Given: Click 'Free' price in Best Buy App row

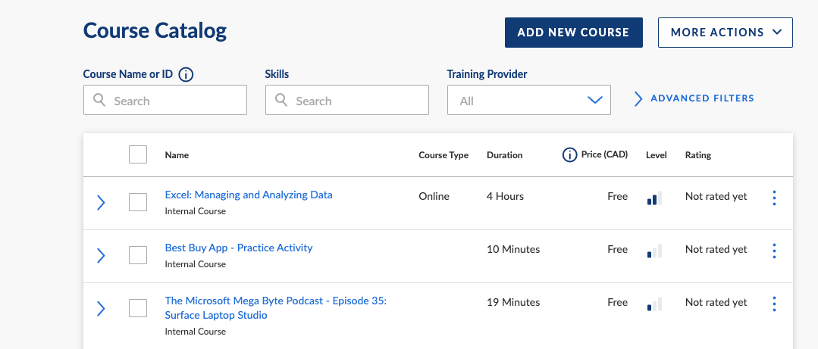Looking at the screenshot, I should [617, 250].
